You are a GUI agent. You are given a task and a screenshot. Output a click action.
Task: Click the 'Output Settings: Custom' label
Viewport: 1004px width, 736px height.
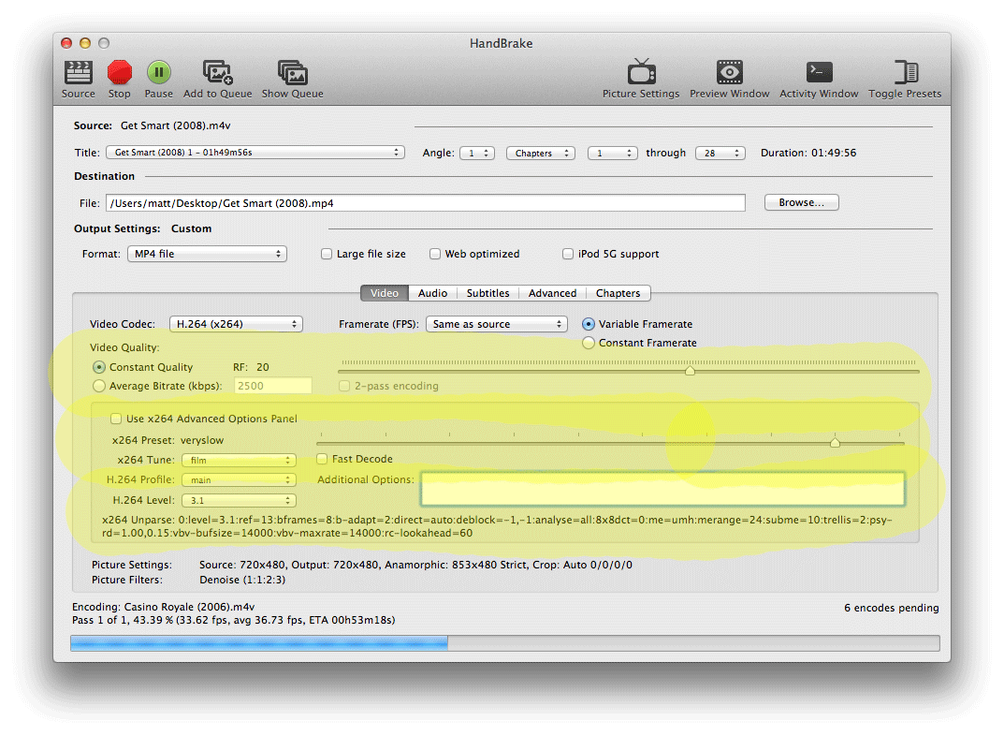pyautogui.click(x=142, y=228)
